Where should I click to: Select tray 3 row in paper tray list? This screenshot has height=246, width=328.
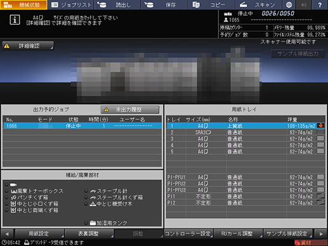pos(246,139)
